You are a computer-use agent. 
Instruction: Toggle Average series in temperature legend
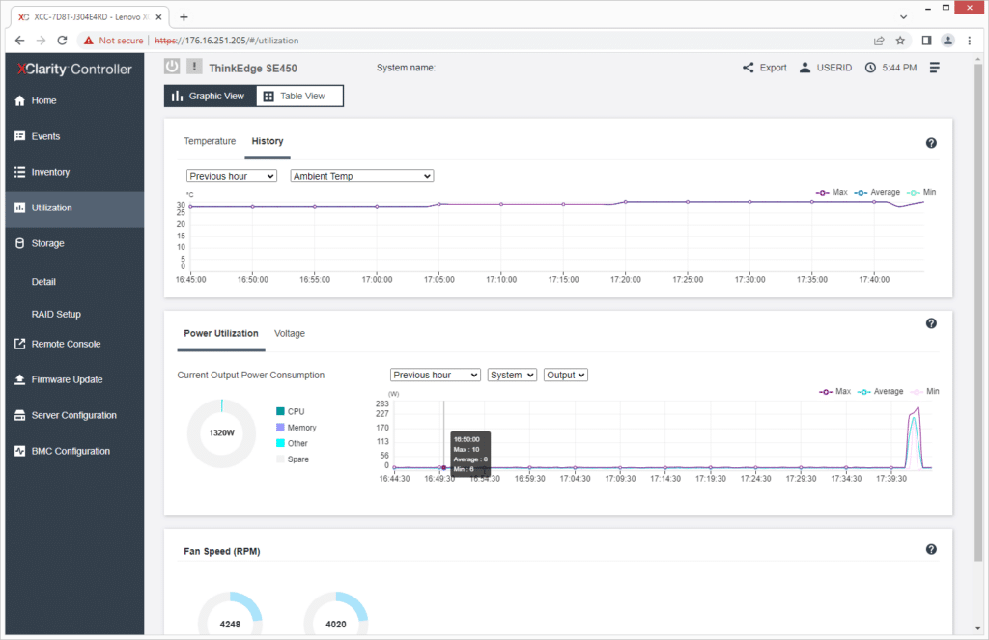(877, 192)
